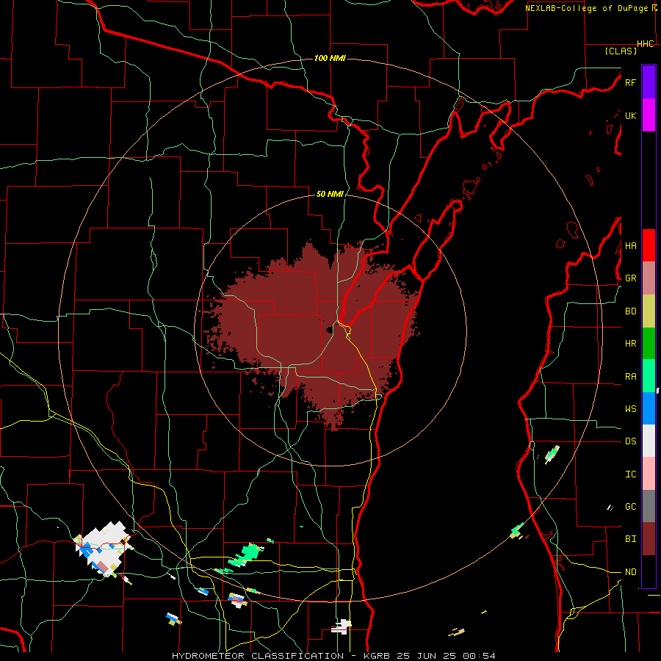Click the WS legend label
Image resolution: width=661 pixels, height=661 pixels.
[x=630, y=408]
